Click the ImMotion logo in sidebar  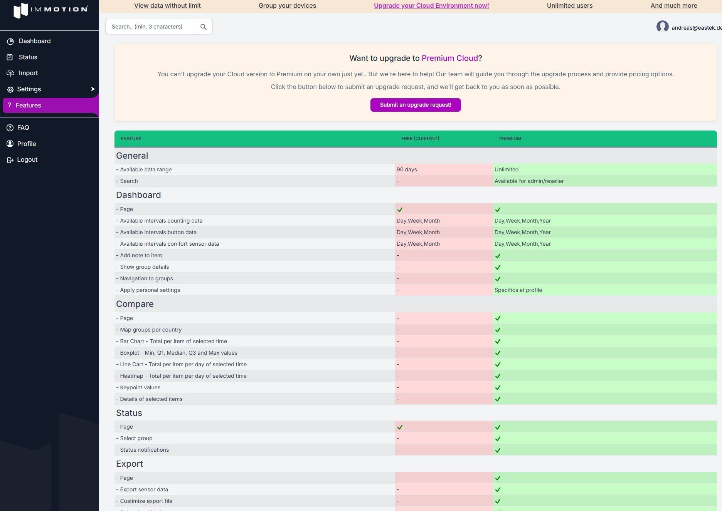(x=50, y=10)
